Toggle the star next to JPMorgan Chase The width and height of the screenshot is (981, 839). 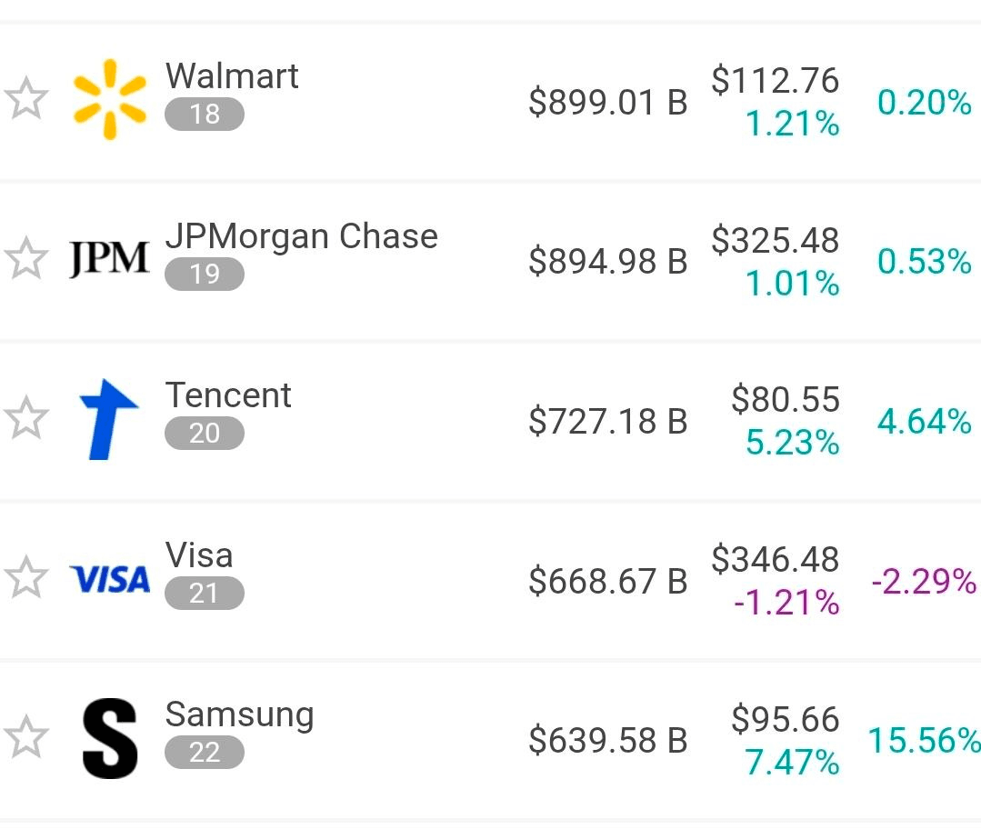tap(26, 259)
